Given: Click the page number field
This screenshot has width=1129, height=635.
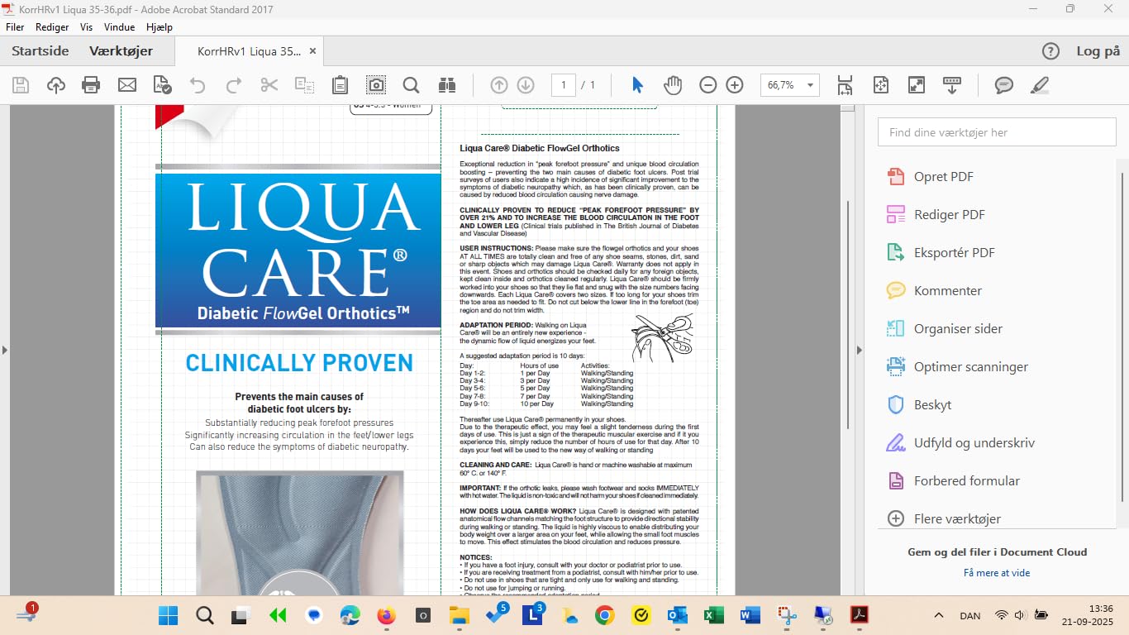Looking at the screenshot, I should 564,85.
